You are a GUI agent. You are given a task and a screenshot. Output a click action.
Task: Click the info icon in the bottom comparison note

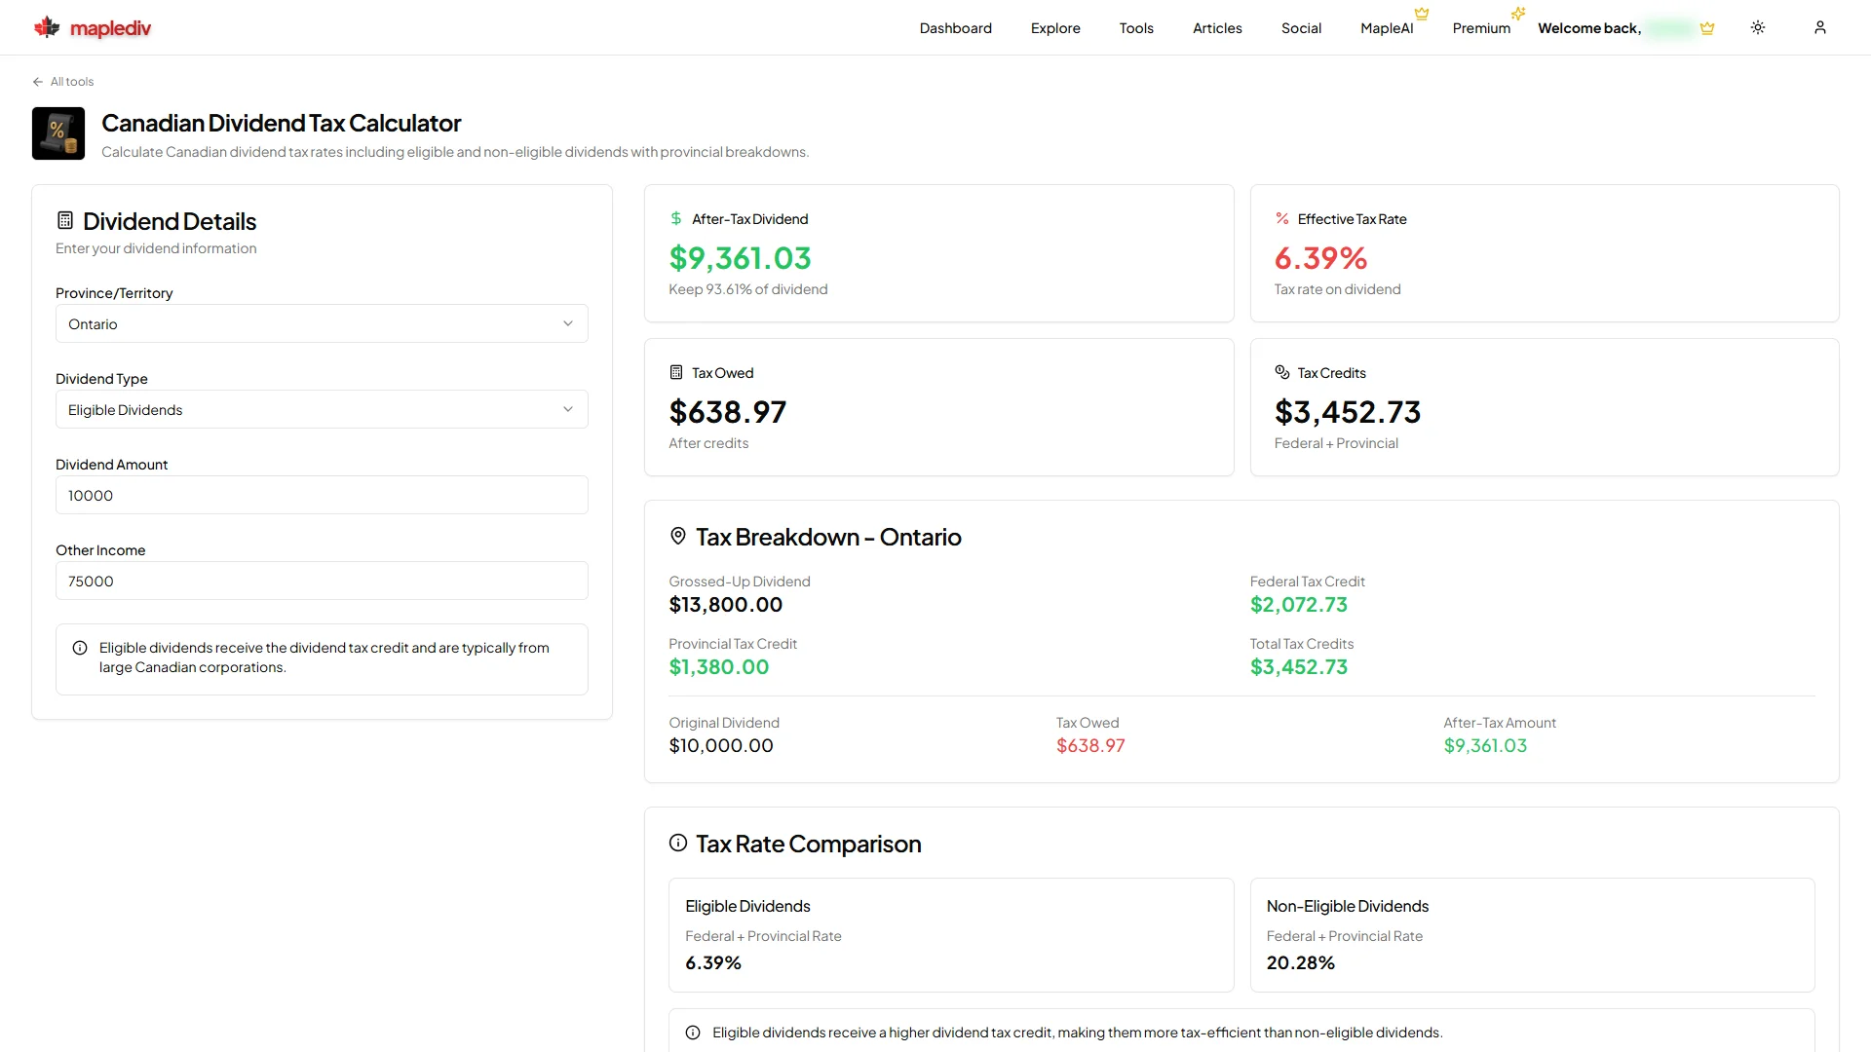click(x=693, y=1033)
